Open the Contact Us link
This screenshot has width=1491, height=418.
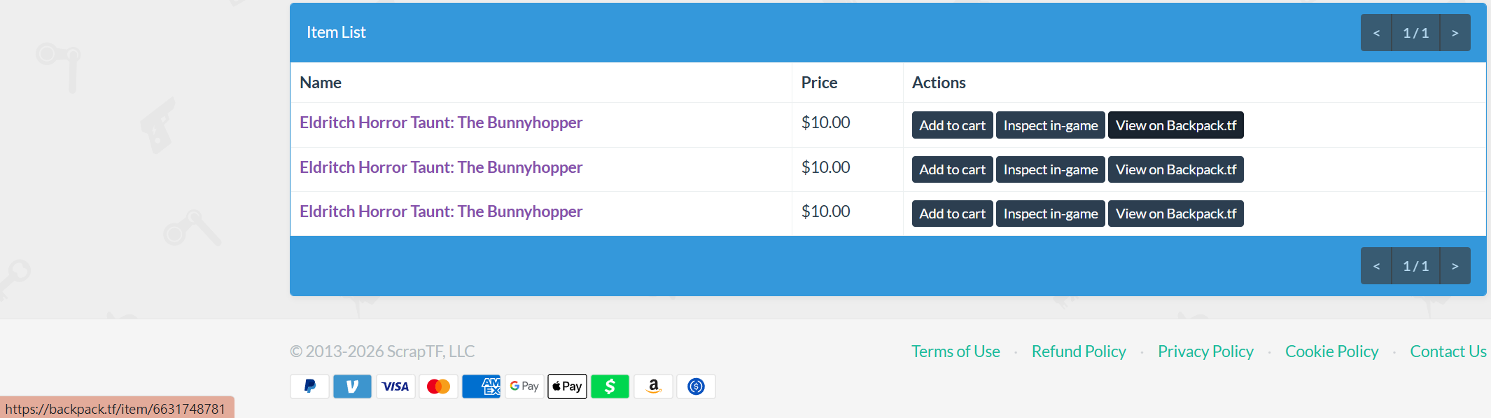pyautogui.click(x=1448, y=351)
